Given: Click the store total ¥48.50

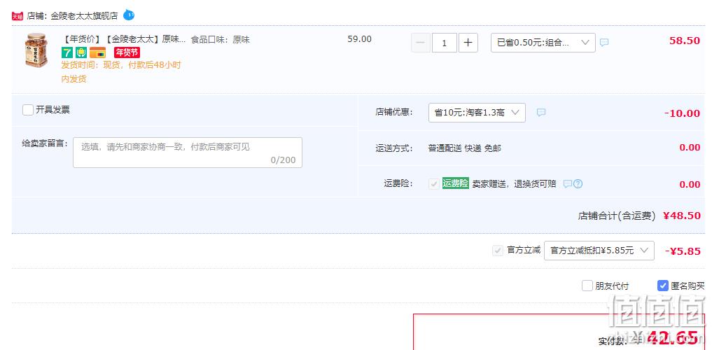Looking at the screenshot, I should [682, 216].
